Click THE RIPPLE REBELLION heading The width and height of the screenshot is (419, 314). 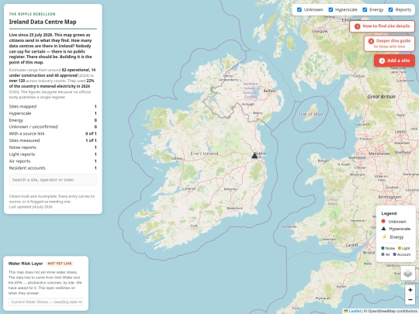[x=33, y=14]
